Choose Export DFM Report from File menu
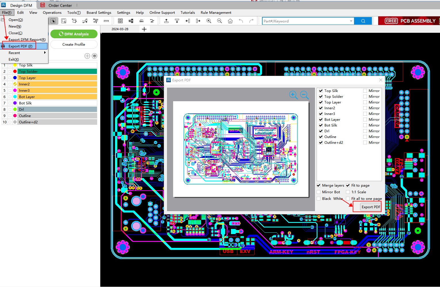440x287 pixels. pyautogui.click(x=27, y=40)
